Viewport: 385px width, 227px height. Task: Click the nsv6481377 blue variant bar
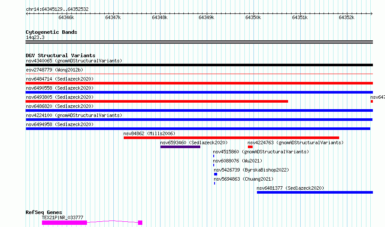(x=315, y=192)
